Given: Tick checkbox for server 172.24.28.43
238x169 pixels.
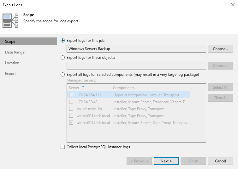Looking at the screenshot, I should (71, 102).
